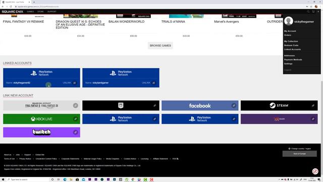The width and height of the screenshot is (323, 182).
Task: Click the Cortana circle icon in the taskbar
Action: tap(52, 179)
